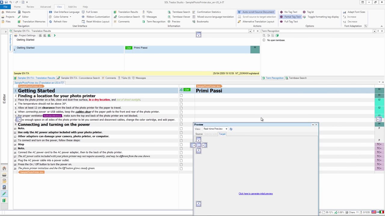Click green apply translation arrow icon
The width and height of the screenshot is (385, 216).
click(54, 35)
